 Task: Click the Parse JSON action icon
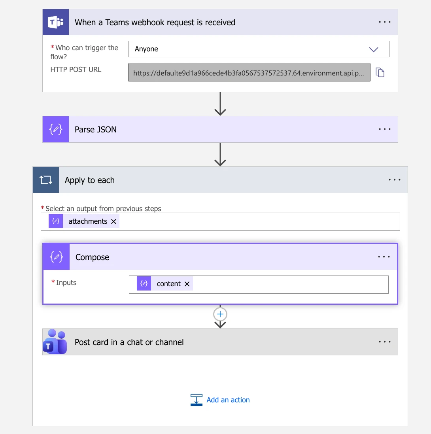tap(56, 129)
